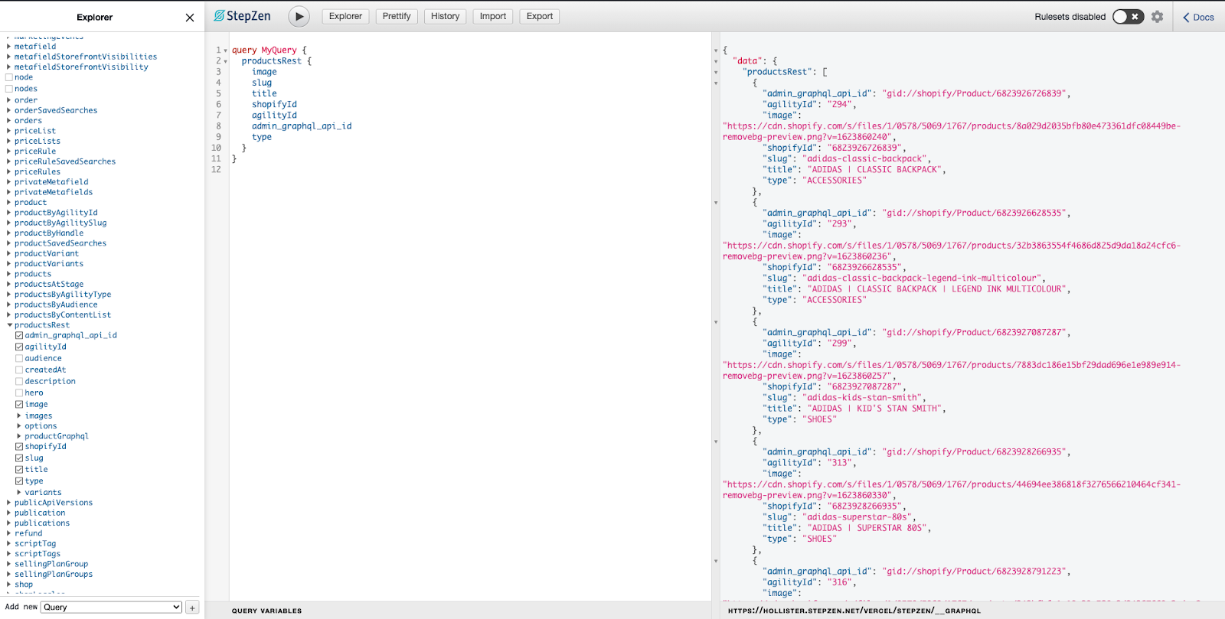Check the description field checkbox
The width and height of the screenshot is (1225, 619).
point(19,381)
